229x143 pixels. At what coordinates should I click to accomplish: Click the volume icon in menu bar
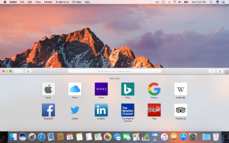180,2
